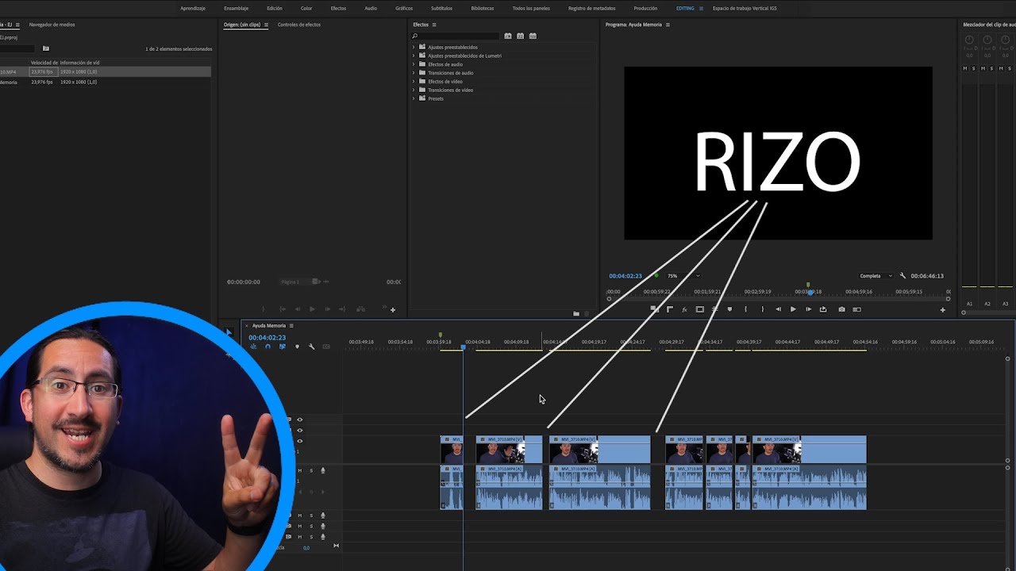Click timeline playhead handle on ruler
1016x571 pixels.
[463, 347]
